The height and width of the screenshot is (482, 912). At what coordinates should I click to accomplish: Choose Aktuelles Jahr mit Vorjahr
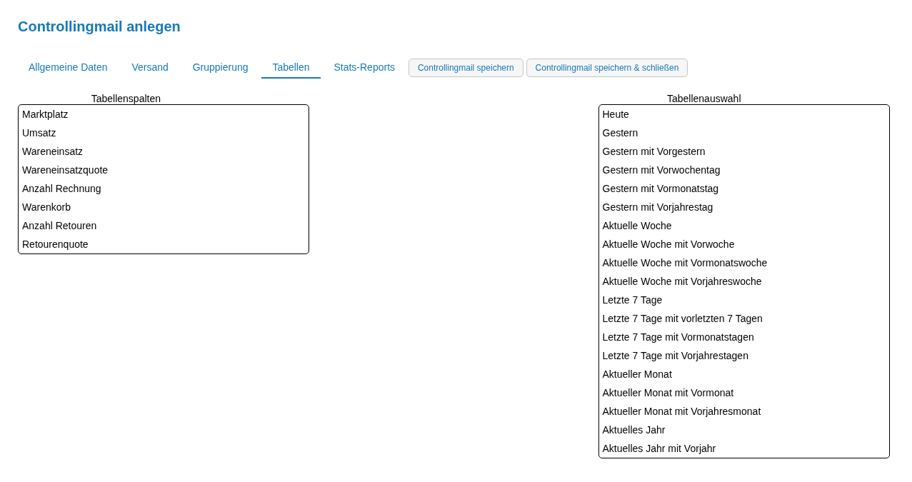(x=658, y=448)
